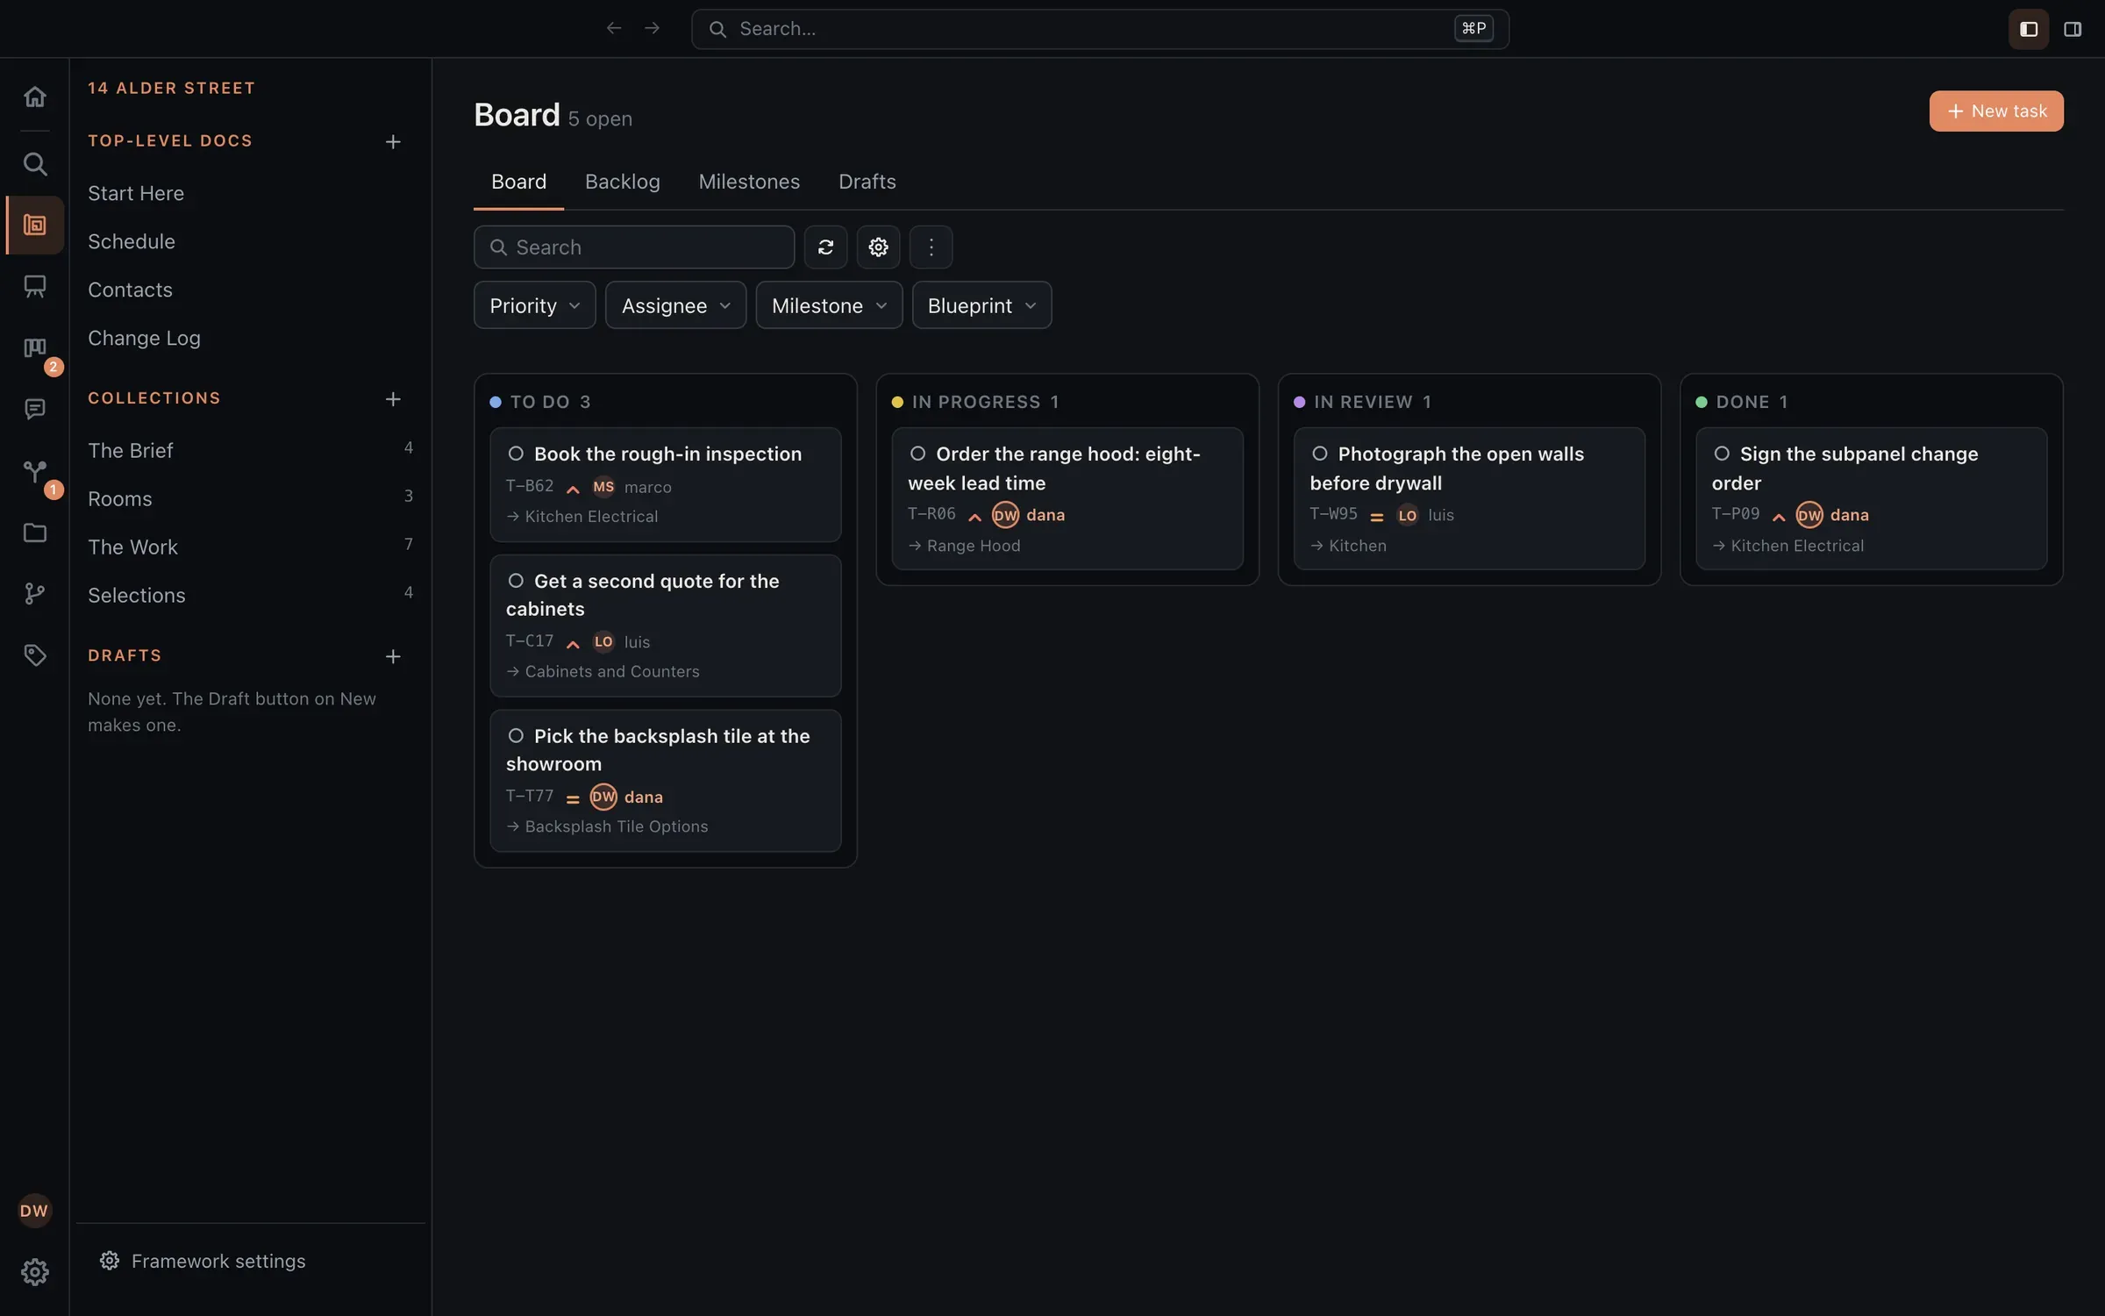The image size is (2105, 1316).
Task: Add a new top-level doc
Action: (x=393, y=141)
